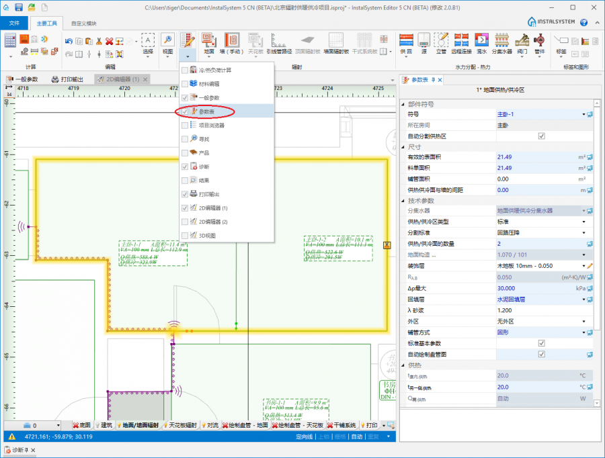Open the 文件 file menu button

click(13, 22)
